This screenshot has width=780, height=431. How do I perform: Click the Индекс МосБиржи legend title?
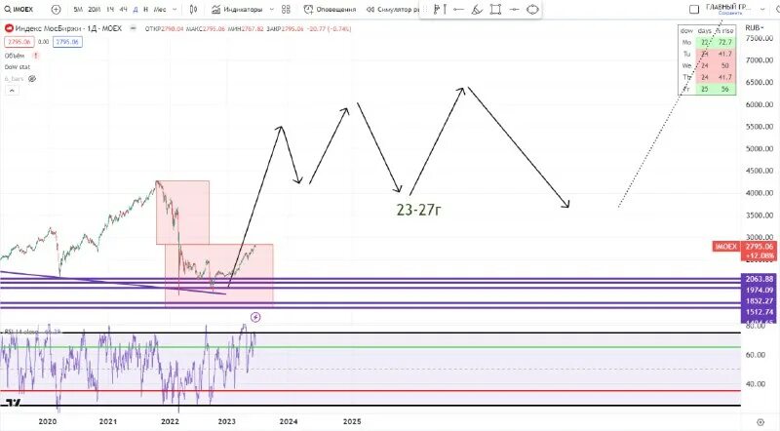point(68,29)
